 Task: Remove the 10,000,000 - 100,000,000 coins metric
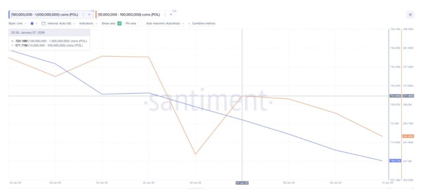pyautogui.click(x=171, y=14)
